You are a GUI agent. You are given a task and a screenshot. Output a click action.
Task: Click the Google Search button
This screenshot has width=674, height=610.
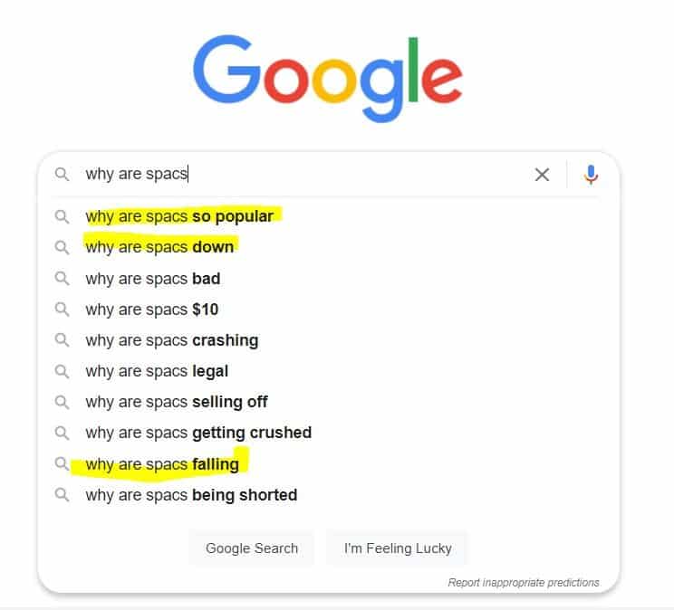coord(252,548)
